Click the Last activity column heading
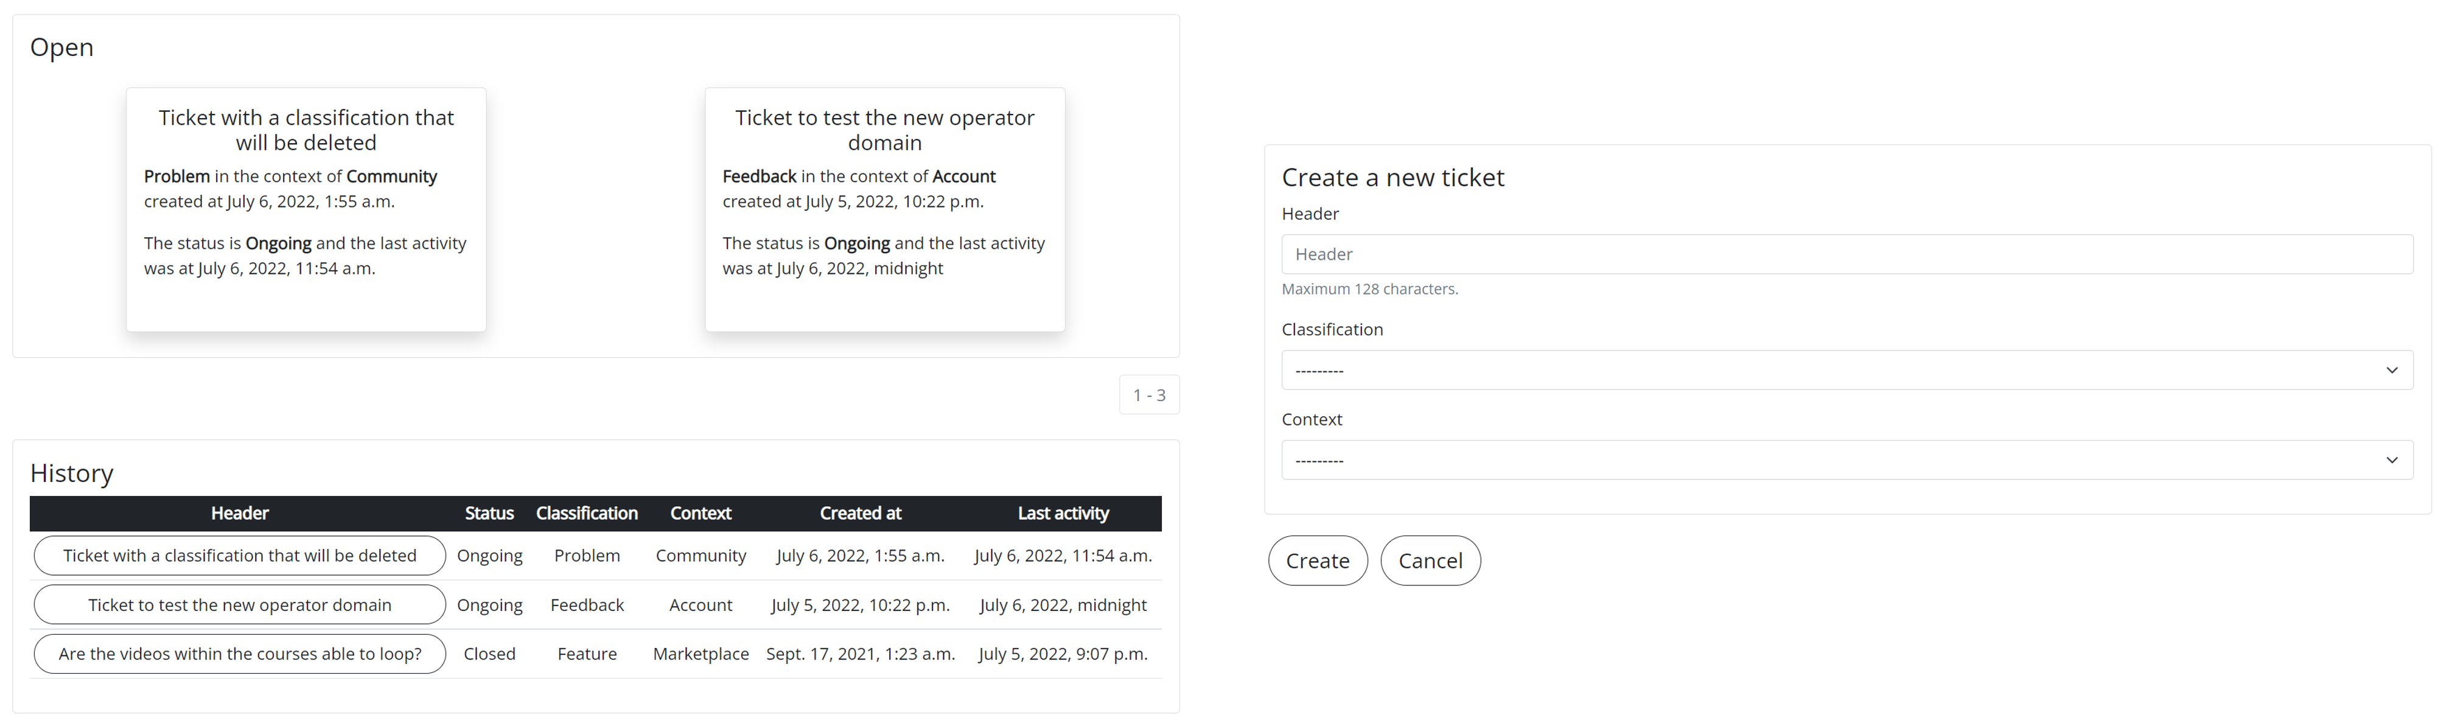 pyautogui.click(x=1063, y=514)
